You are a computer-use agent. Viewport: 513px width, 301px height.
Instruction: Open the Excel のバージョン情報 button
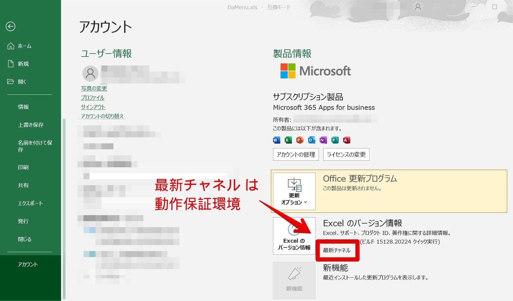point(294,236)
